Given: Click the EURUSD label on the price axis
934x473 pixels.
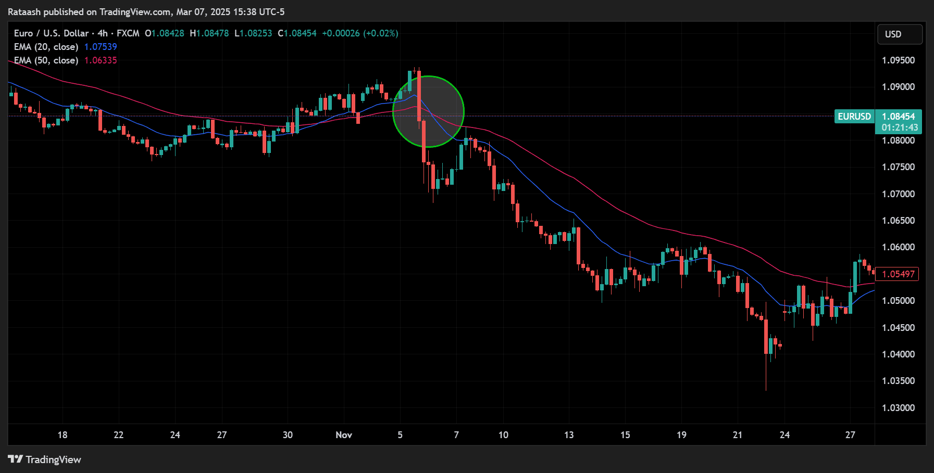Looking at the screenshot, I should tap(854, 117).
